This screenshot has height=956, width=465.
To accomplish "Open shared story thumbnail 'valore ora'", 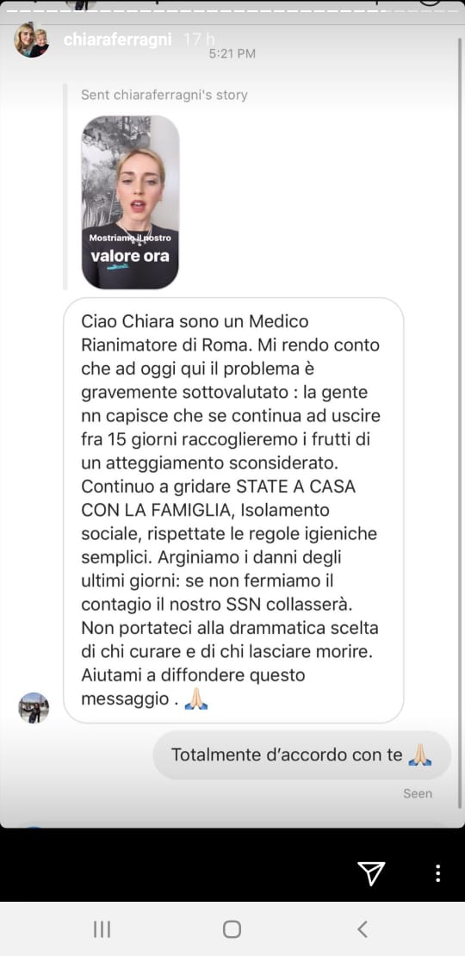I will pyautogui.click(x=130, y=202).
